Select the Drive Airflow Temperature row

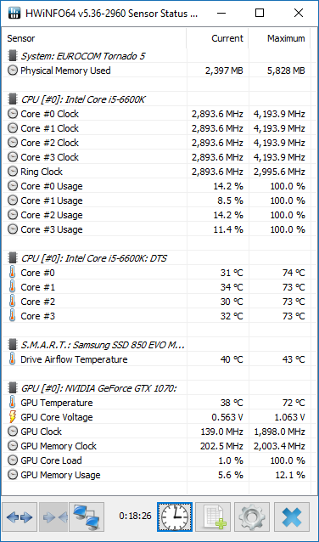(x=156, y=359)
